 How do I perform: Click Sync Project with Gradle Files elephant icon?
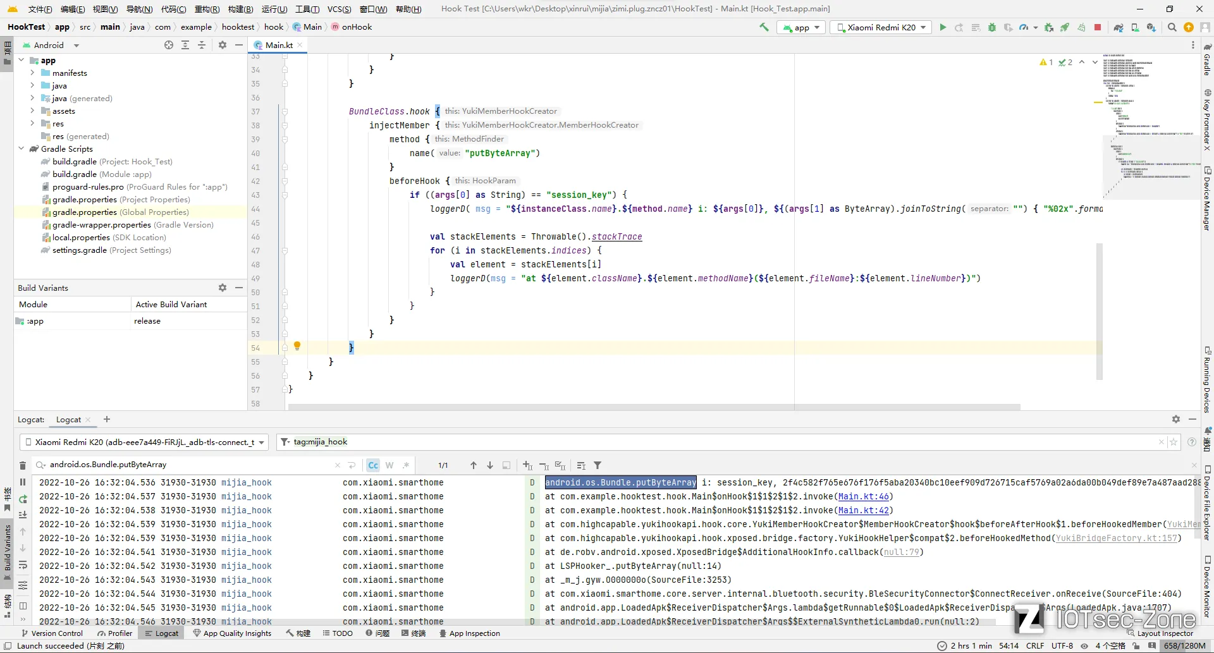pyautogui.click(x=1119, y=27)
